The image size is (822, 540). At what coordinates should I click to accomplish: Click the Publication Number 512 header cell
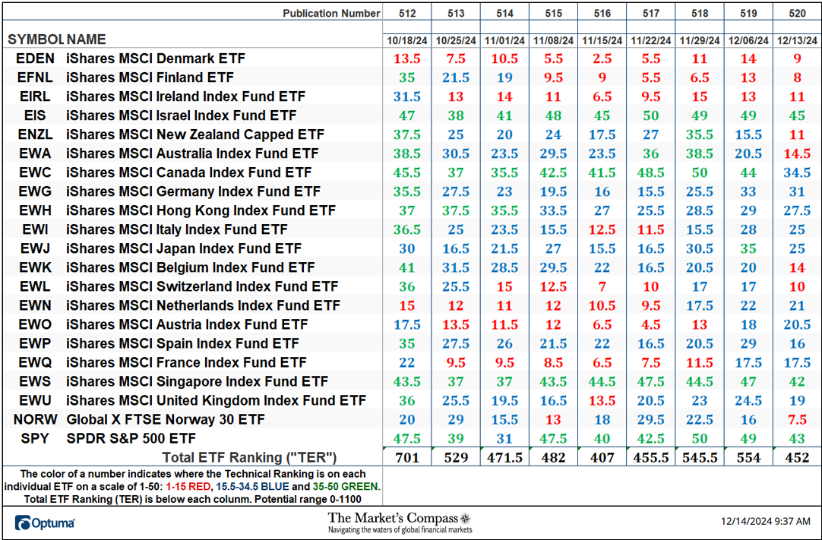(x=407, y=13)
